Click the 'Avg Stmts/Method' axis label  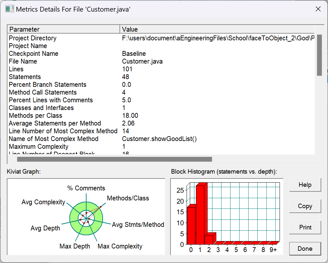click(138, 225)
